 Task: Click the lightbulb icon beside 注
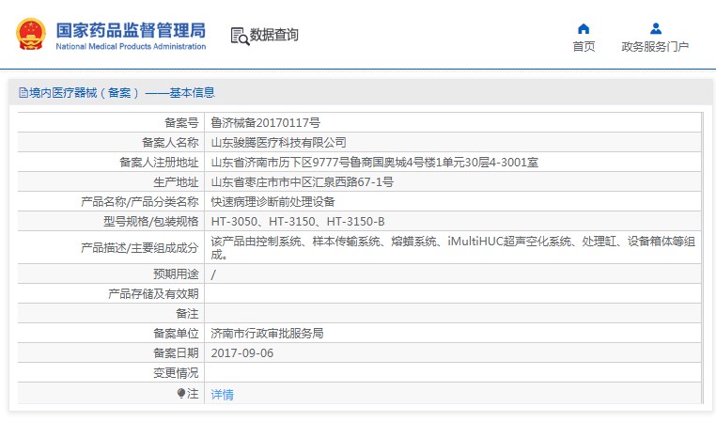click(x=181, y=394)
